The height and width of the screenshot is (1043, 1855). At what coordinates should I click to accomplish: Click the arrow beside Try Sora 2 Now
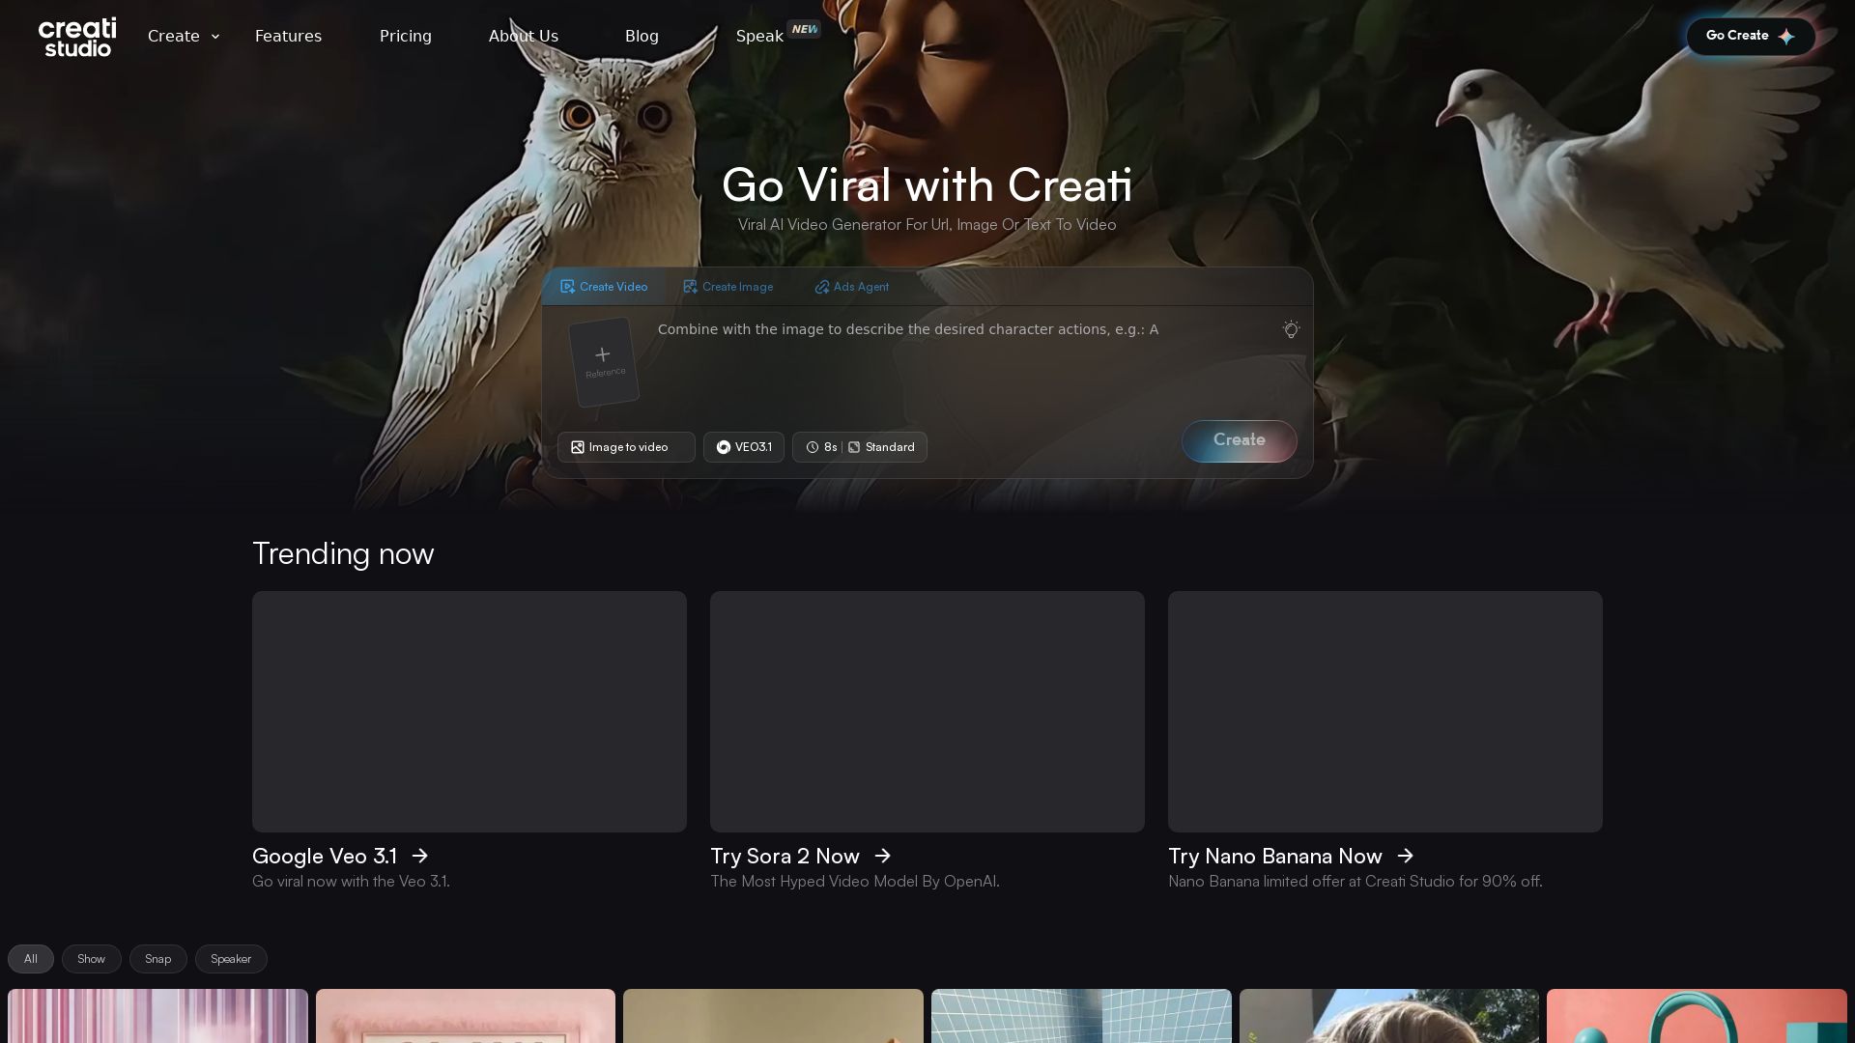pos(883,856)
